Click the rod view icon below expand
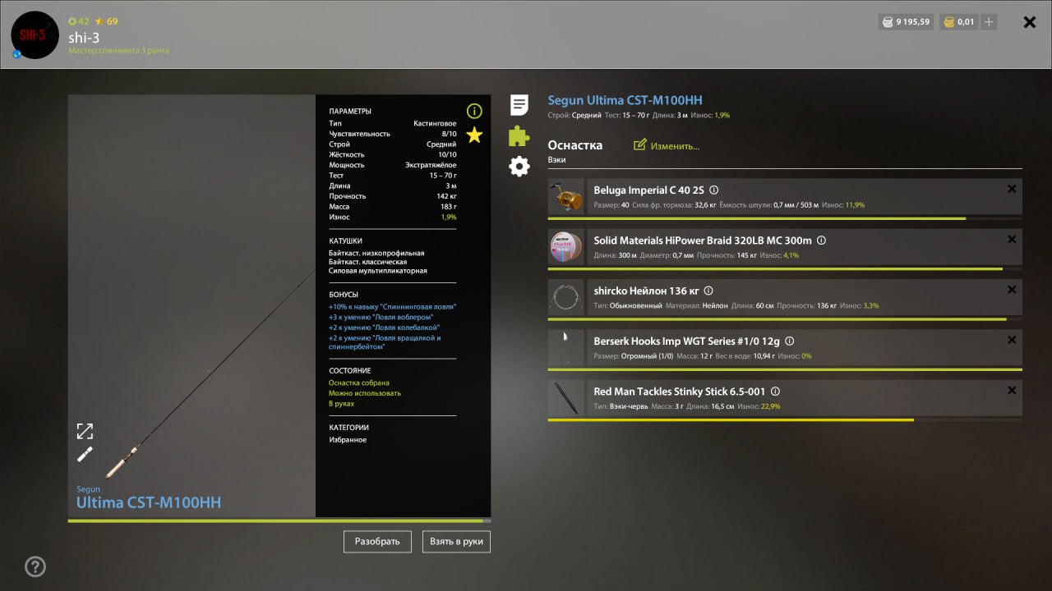 coord(85,454)
